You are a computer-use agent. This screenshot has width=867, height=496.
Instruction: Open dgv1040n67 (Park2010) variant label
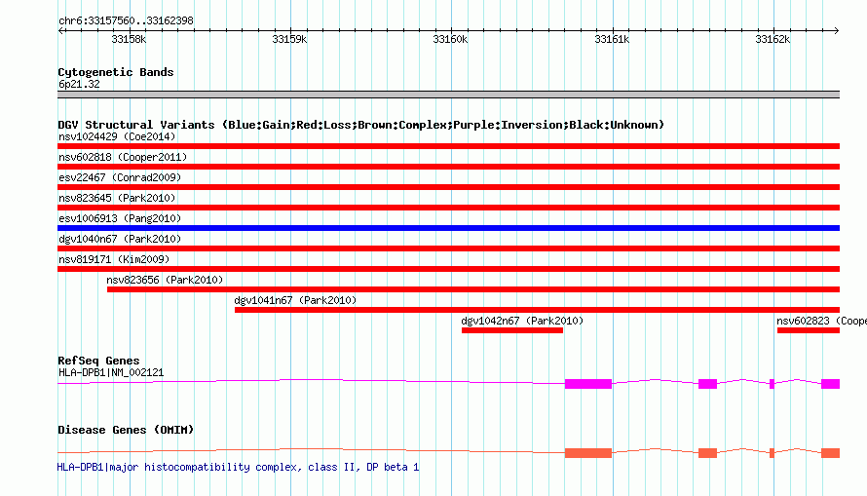(x=120, y=239)
